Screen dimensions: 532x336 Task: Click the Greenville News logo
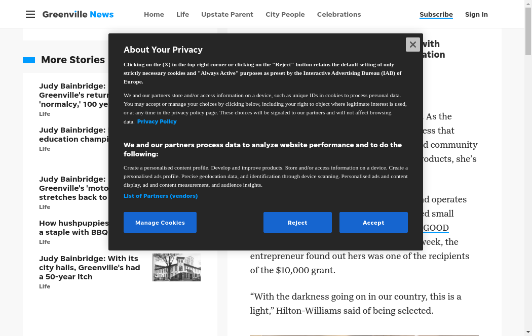pos(78,14)
